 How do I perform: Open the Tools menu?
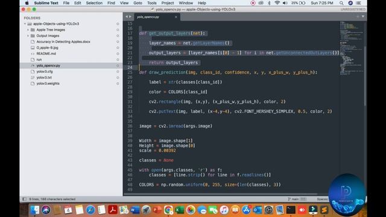pos(151,3)
